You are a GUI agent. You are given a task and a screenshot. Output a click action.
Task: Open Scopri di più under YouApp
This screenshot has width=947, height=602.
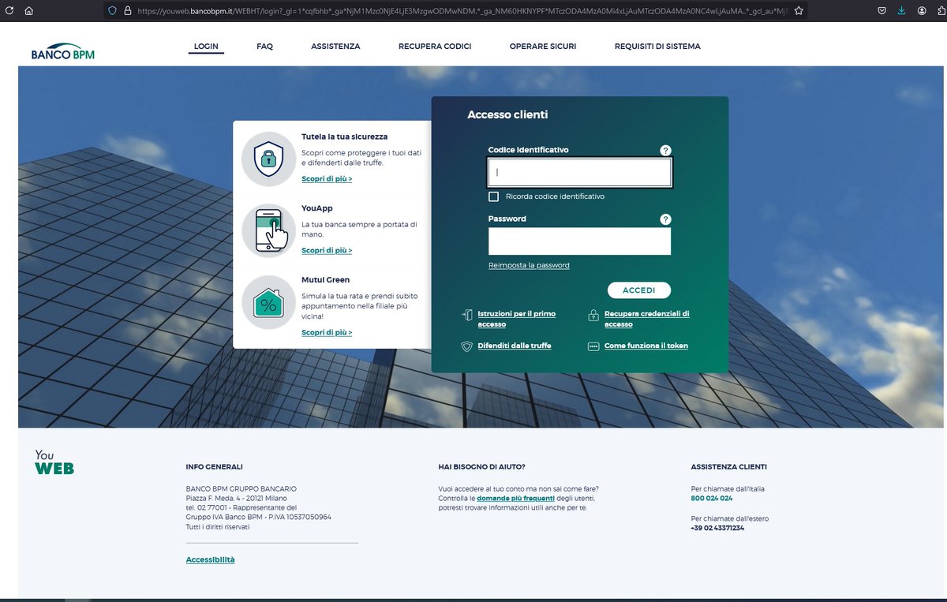pos(327,250)
